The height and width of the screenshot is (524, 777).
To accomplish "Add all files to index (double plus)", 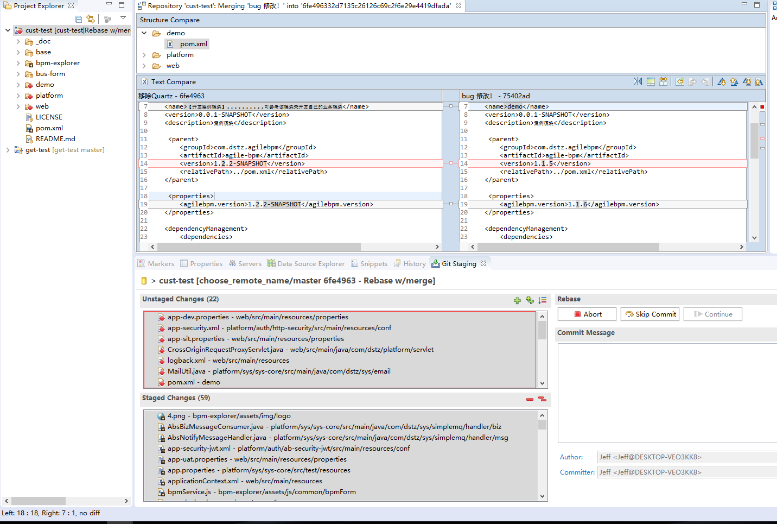I will coord(530,300).
